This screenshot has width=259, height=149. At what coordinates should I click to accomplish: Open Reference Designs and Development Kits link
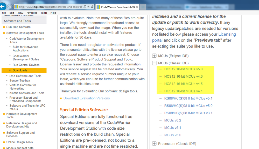pos(22,125)
